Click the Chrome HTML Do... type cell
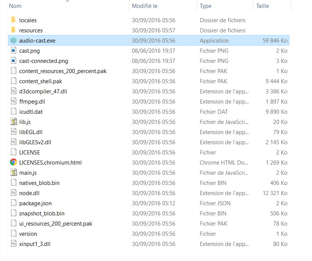The width and height of the screenshot is (312, 261). point(224,163)
